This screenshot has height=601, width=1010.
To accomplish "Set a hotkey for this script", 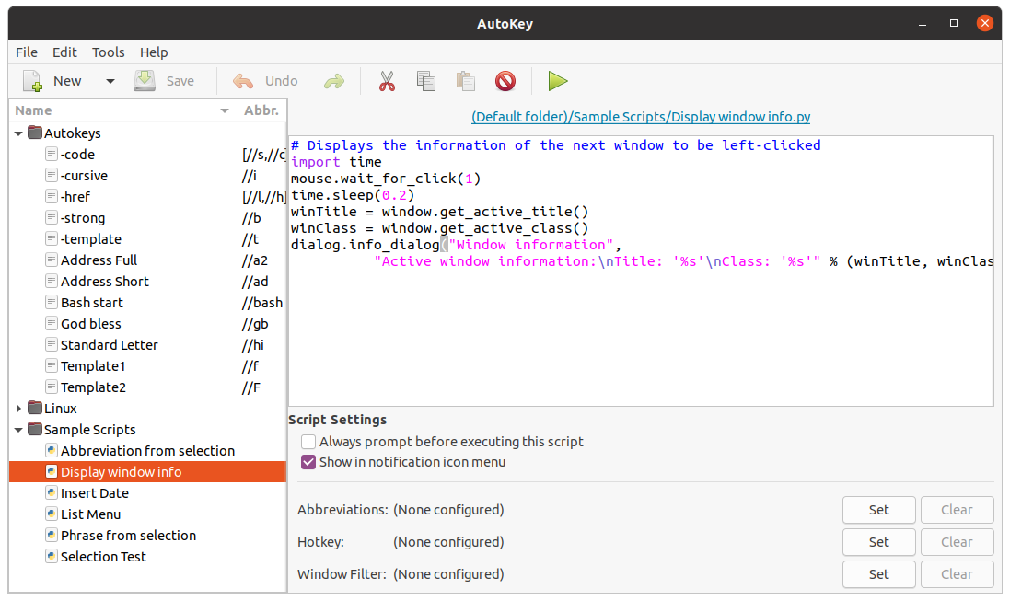I will tap(878, 541).
